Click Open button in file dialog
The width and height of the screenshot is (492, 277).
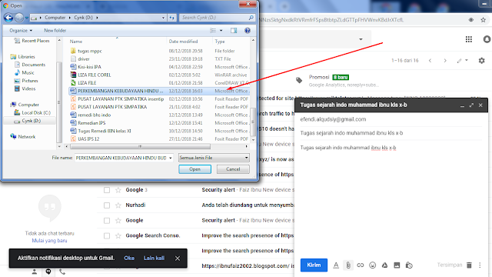[194, 169]
